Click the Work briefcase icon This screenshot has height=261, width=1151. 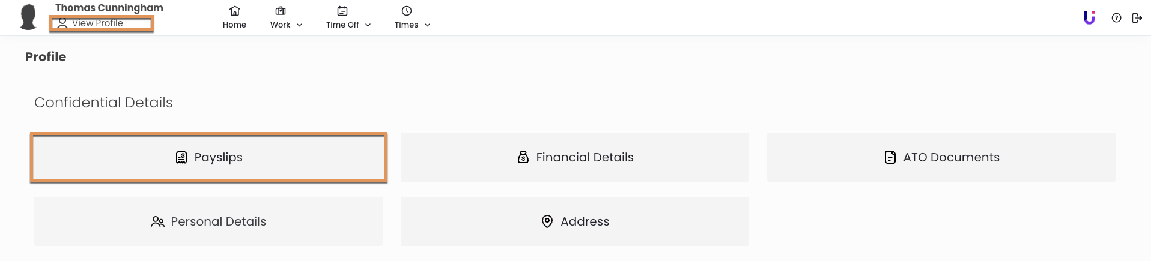point(281,11)
